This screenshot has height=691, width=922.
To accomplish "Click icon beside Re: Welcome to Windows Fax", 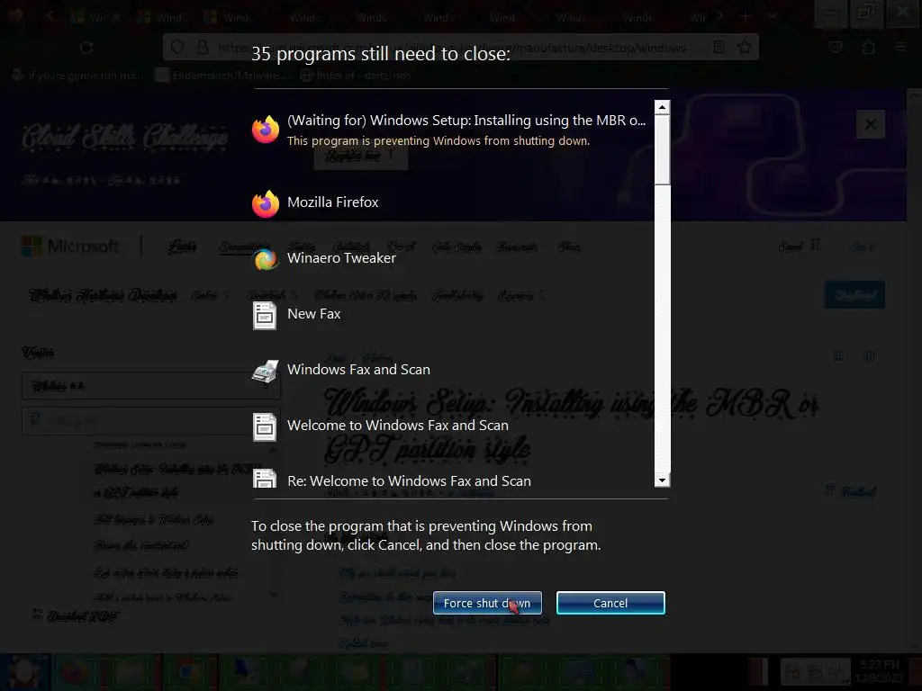I will coord(265,479).
